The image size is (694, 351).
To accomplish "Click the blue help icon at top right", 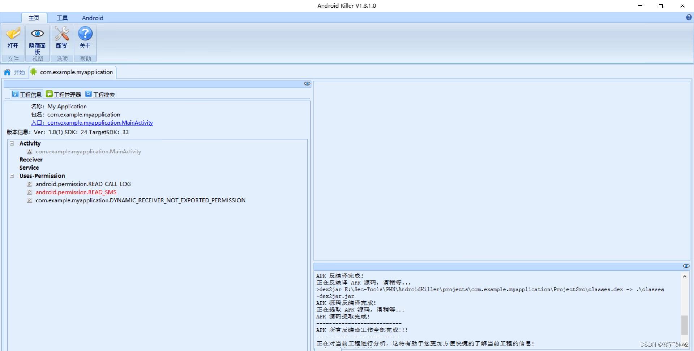I will pyautogui.click(x=689, y=17).
